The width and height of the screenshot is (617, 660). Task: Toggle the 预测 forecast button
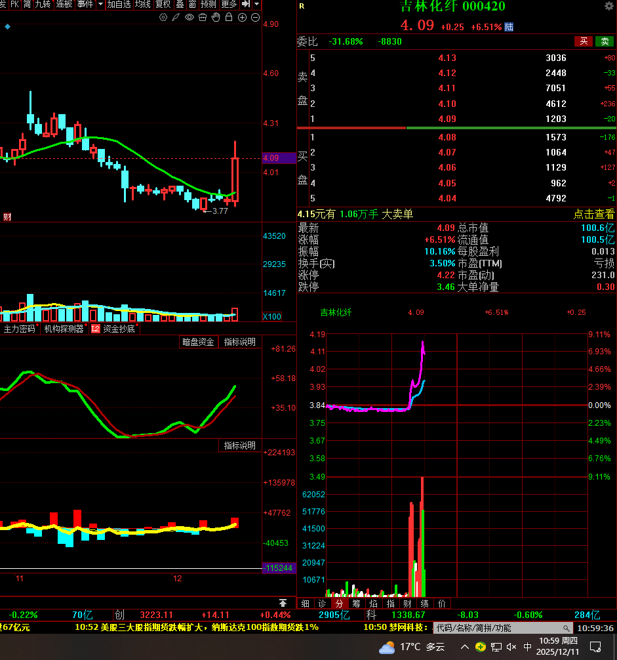click(x=209, y=4)
